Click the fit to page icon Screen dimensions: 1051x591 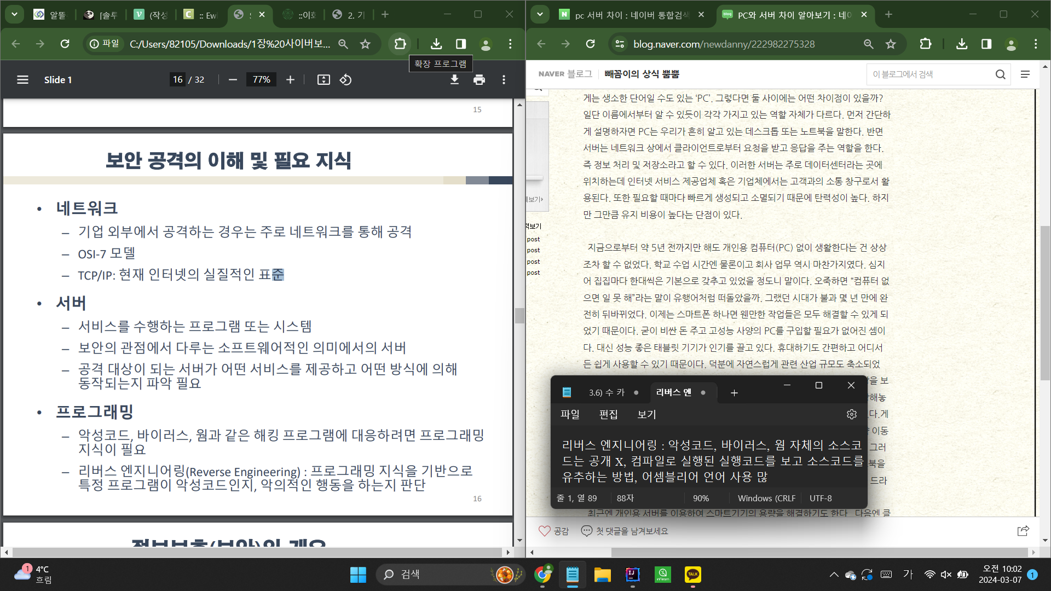[324, 80]
